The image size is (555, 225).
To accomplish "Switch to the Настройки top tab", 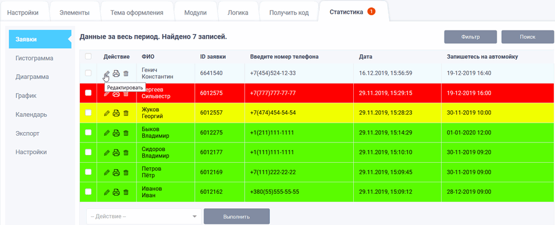I will coord(23,13).
